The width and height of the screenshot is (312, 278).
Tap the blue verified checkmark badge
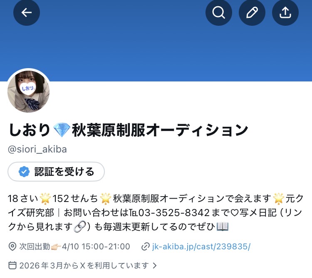pyautogui.click(x=24, y=172)
